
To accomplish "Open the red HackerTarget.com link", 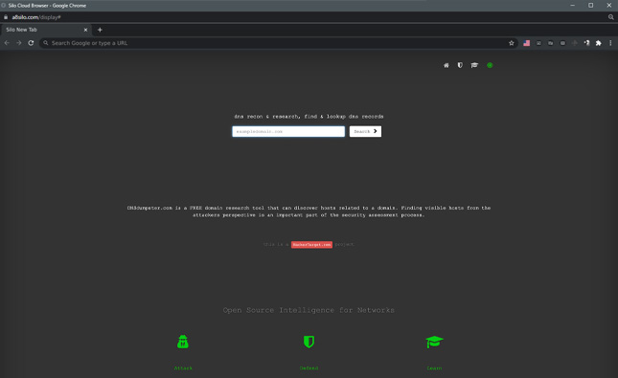I will pos(311,245).
